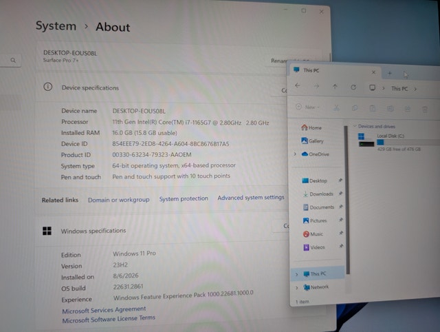Click the pin icon beside Documents
This screenshot has width=440, height=332.
(341, 207)
